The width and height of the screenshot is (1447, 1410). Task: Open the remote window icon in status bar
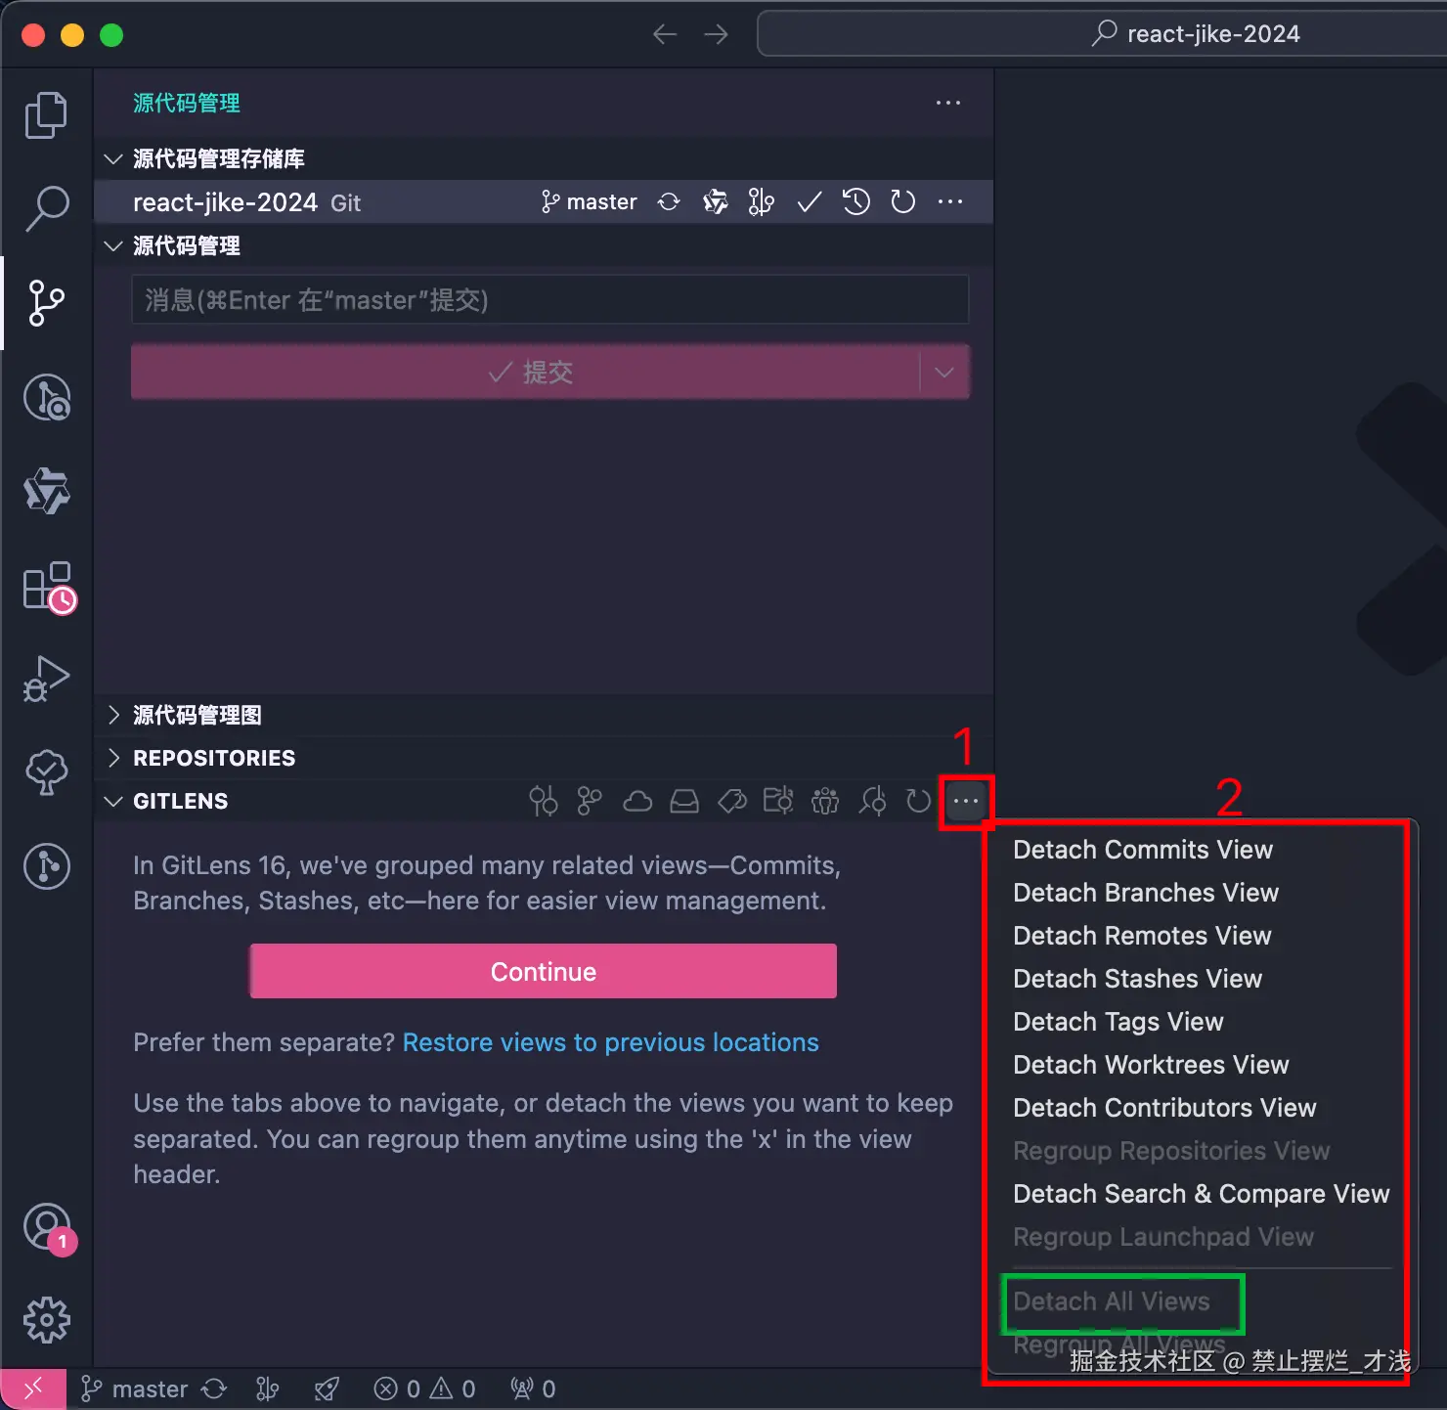[33, 1388]
